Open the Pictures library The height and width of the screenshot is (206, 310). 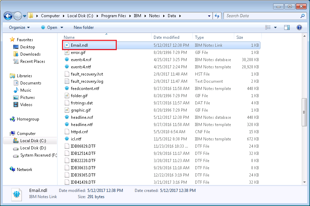pos(27,98)
